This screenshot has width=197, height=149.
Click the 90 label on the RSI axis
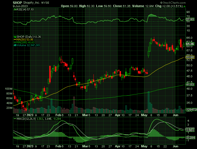[188, 12]
